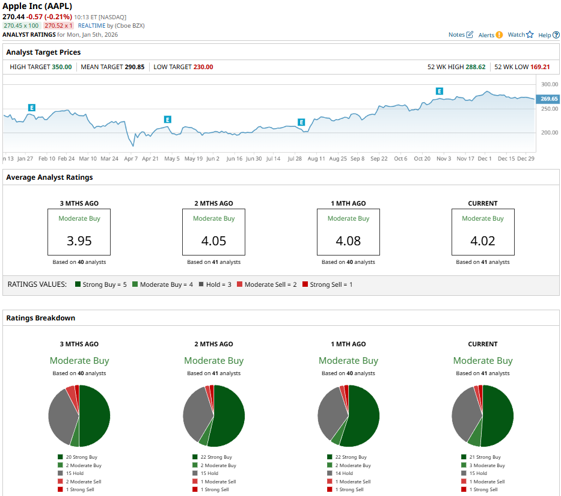The image size is (561, 496).
Task: Click the Apple Inc (AAPL) title
Action: pyautogui.click(x=37, y=6)
